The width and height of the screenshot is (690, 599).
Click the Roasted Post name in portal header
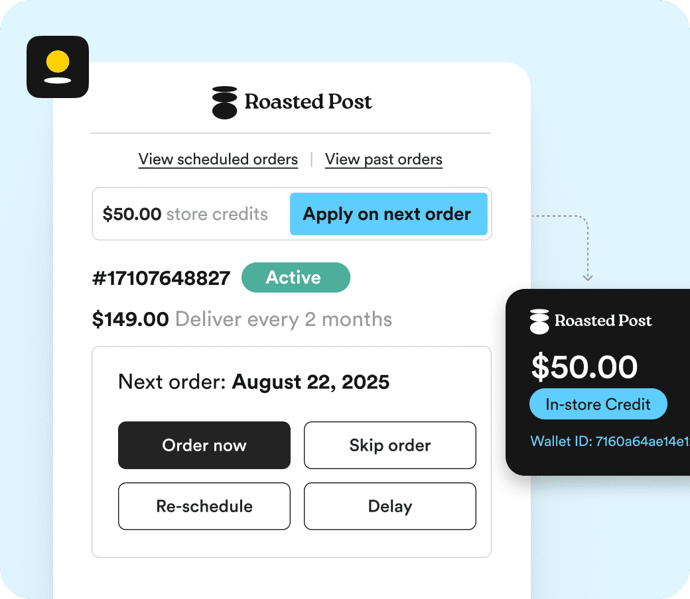309,102
